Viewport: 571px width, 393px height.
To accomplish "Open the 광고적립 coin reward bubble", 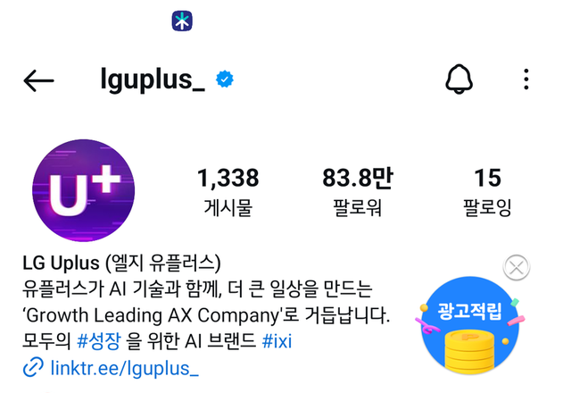I will point(470,325).
